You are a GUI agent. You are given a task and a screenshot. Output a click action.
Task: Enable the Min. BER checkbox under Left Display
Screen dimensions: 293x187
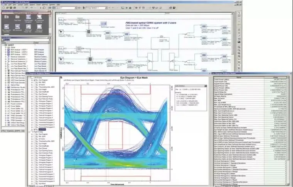coord(35,83)
